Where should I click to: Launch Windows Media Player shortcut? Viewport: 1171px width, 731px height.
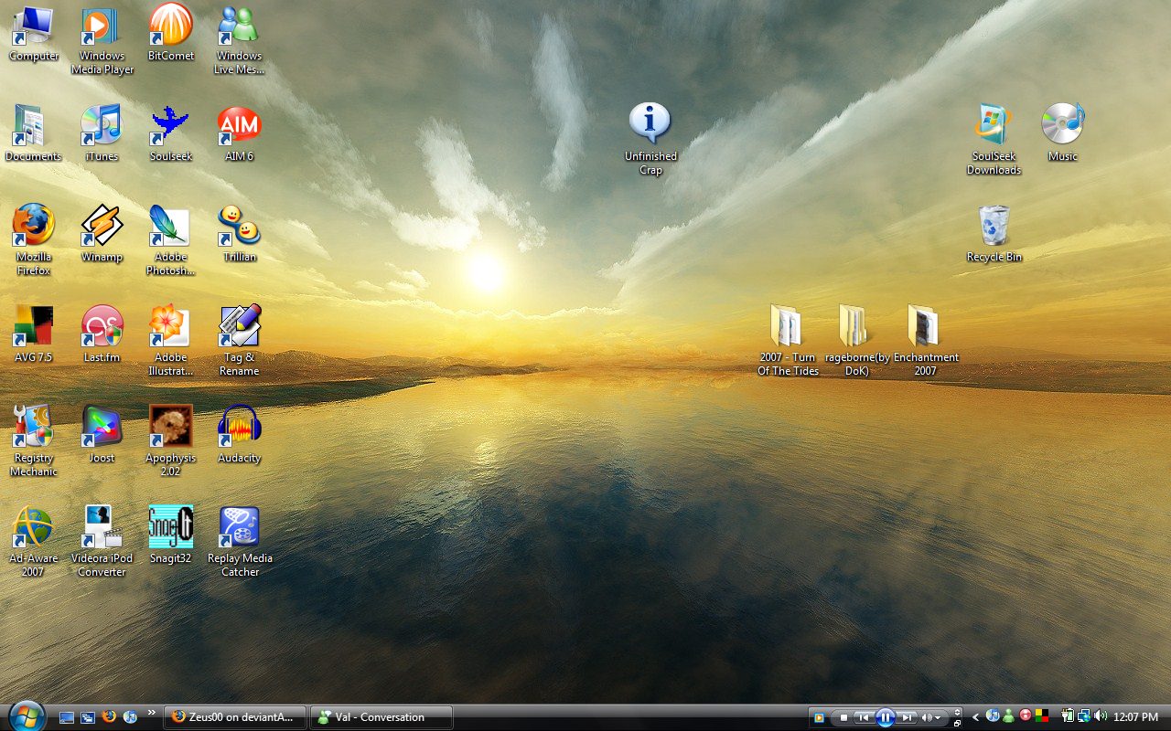[x=102, y=39]
